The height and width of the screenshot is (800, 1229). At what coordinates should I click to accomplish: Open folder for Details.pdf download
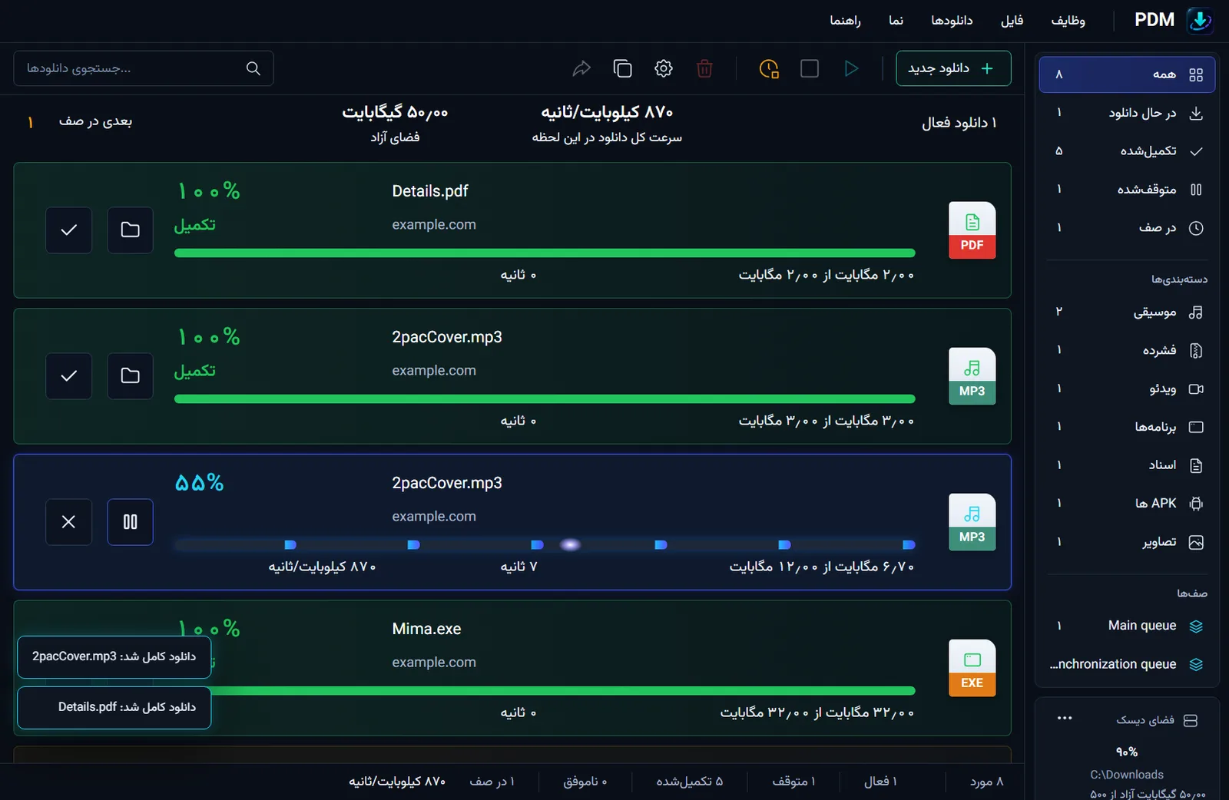tap(130, 230)
